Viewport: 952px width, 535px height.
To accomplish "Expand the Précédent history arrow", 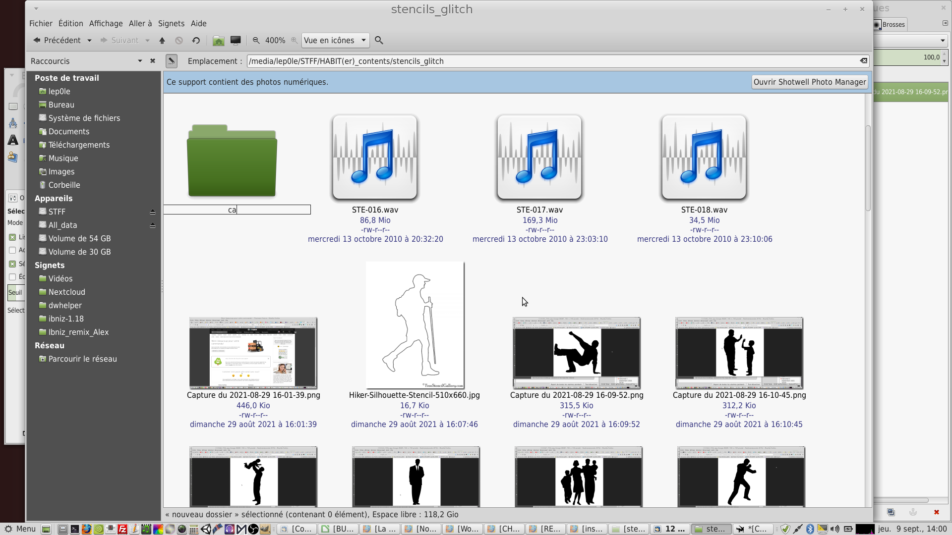I will pos(89,41).
